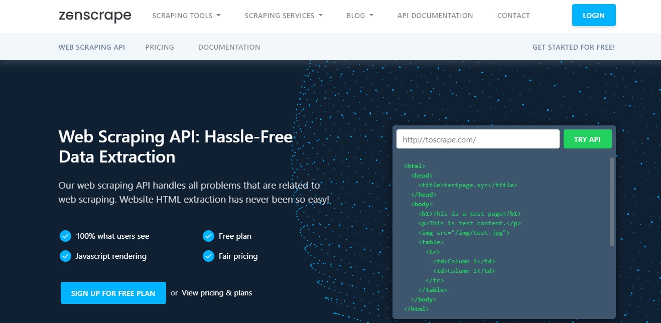Click Sign Up For Free Plan button

click(113, 293)
